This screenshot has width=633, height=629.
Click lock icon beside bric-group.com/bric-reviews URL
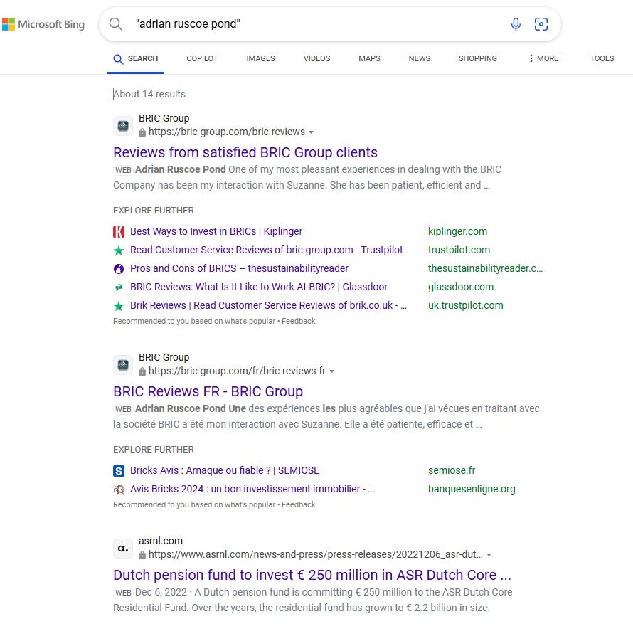point(142,132)
